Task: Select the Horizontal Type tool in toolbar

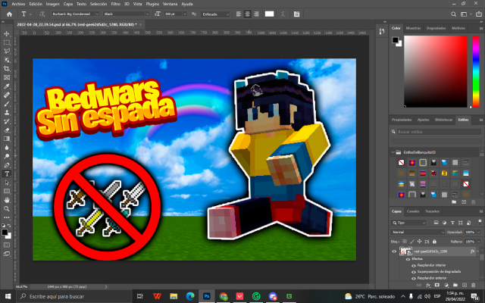Action: pyautogui.click(x=7, y=173)
